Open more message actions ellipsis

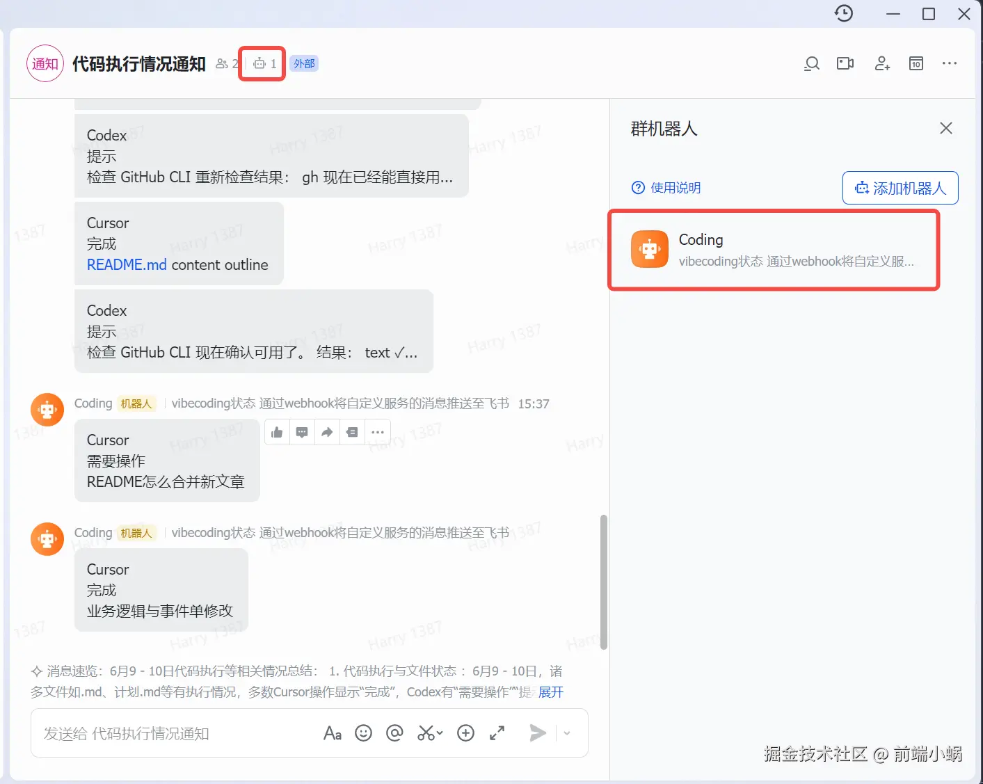point(378,433)
